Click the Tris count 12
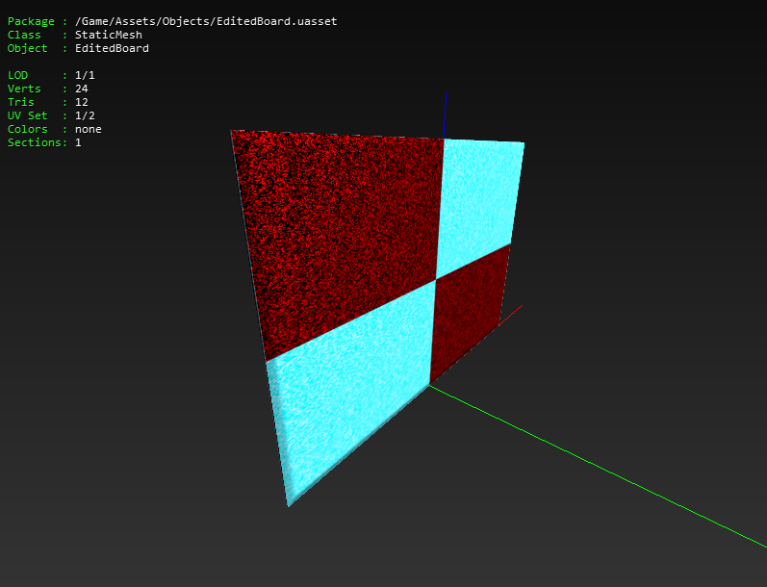Screen dimensions: 767x587 tap(81, 102)
